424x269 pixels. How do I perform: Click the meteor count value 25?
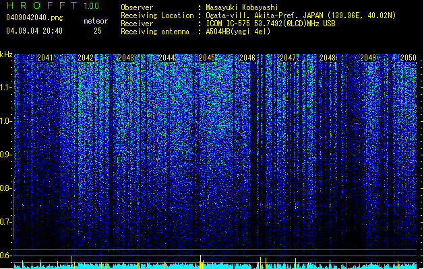(x=98, y=31)
